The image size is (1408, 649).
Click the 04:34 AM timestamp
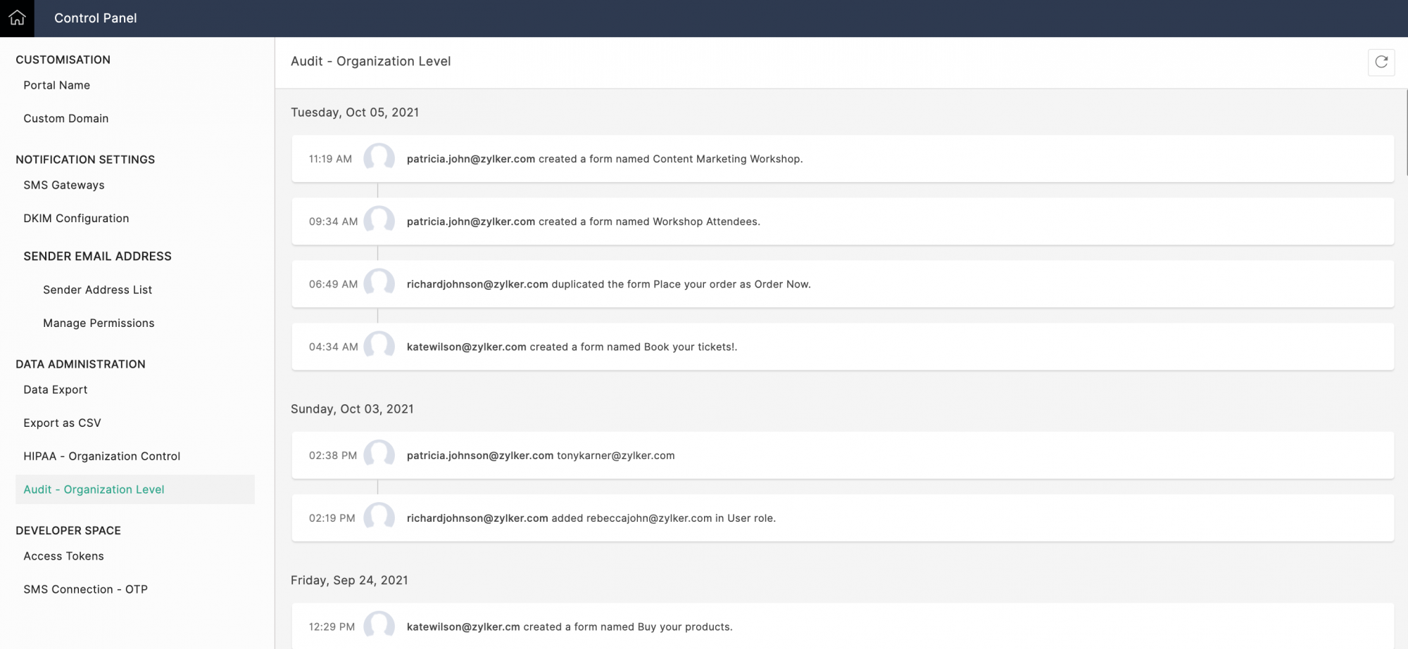333,347
